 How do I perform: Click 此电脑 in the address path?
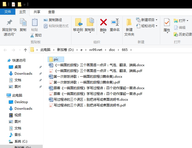click(x=45, y=50)
